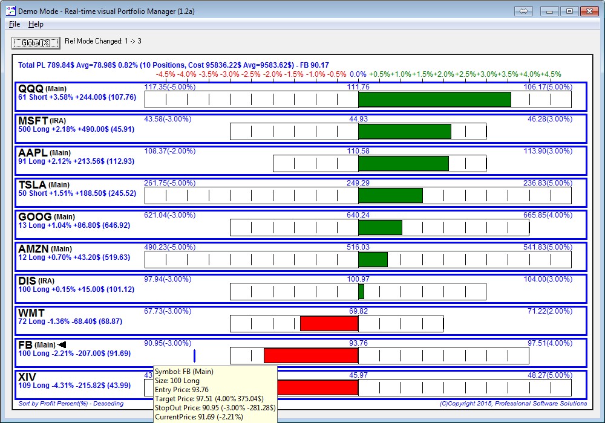
Task: Click the GOOG green profit bar
Action: pyautogui.click(x=380, y=227)
